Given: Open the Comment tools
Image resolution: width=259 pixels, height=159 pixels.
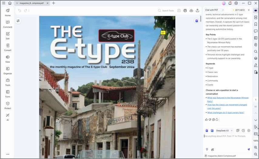Looking at the screenshot, I should [8, 24].
